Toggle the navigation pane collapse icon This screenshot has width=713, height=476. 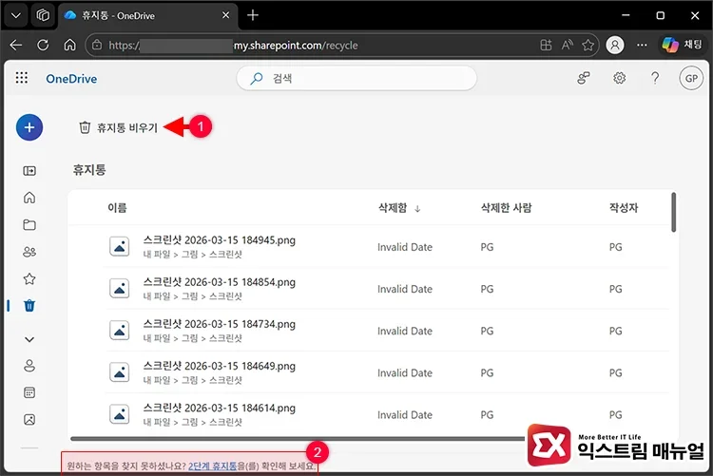point(29,170)
